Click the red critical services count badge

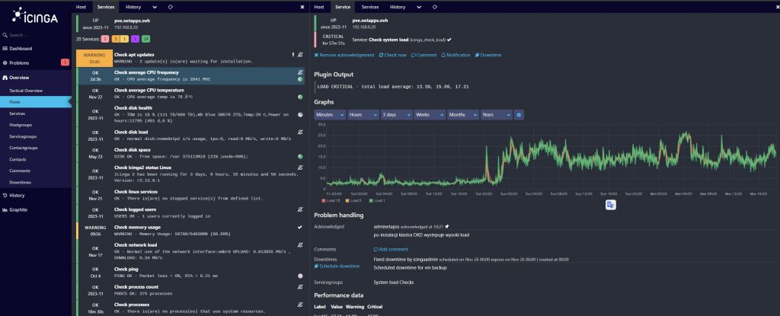(x=104, y=38)
